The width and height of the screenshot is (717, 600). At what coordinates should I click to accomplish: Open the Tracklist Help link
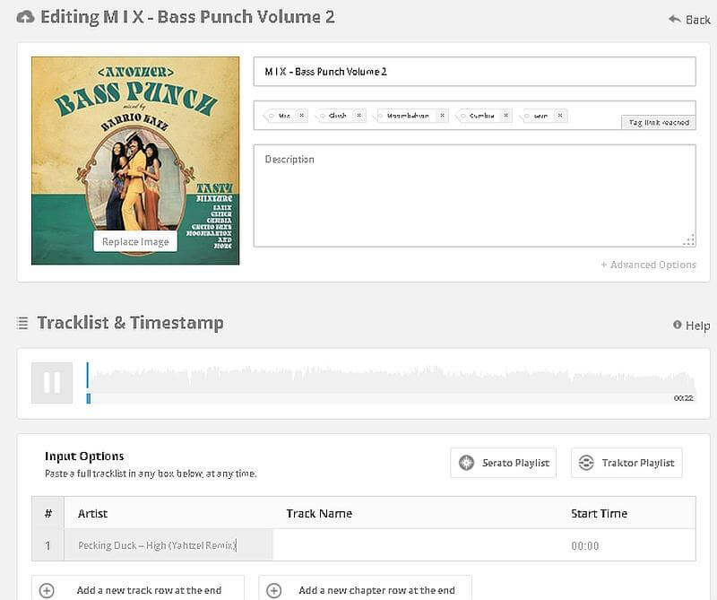[x=691, y=326]
